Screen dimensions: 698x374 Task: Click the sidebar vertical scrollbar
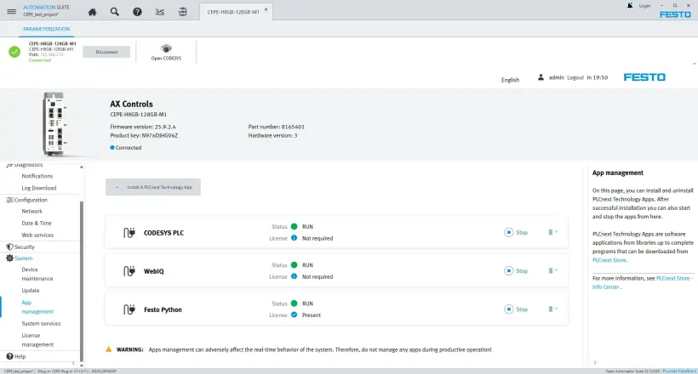tap(82, 272)
